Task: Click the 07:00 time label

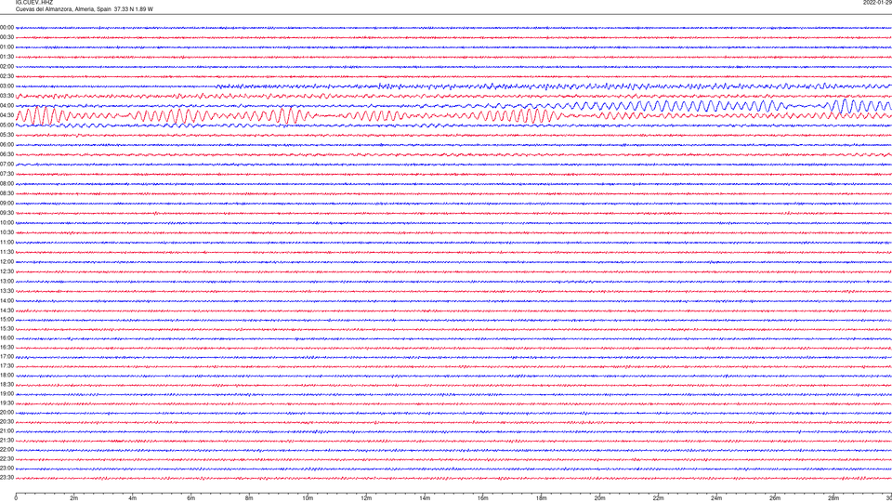Action: 7,164
